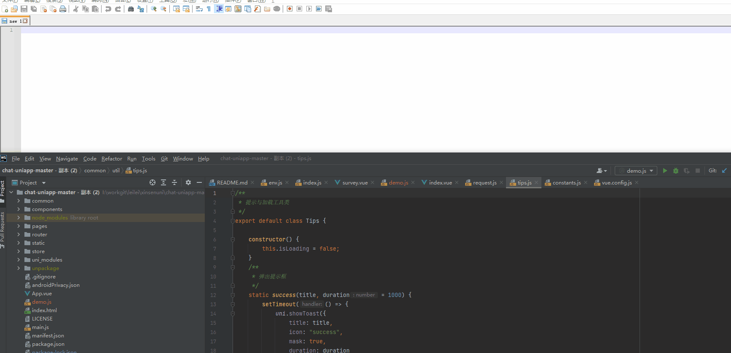Open demo.js run configuration dropdown
This screenshot has height=353, width=731.
pos(636,171)
